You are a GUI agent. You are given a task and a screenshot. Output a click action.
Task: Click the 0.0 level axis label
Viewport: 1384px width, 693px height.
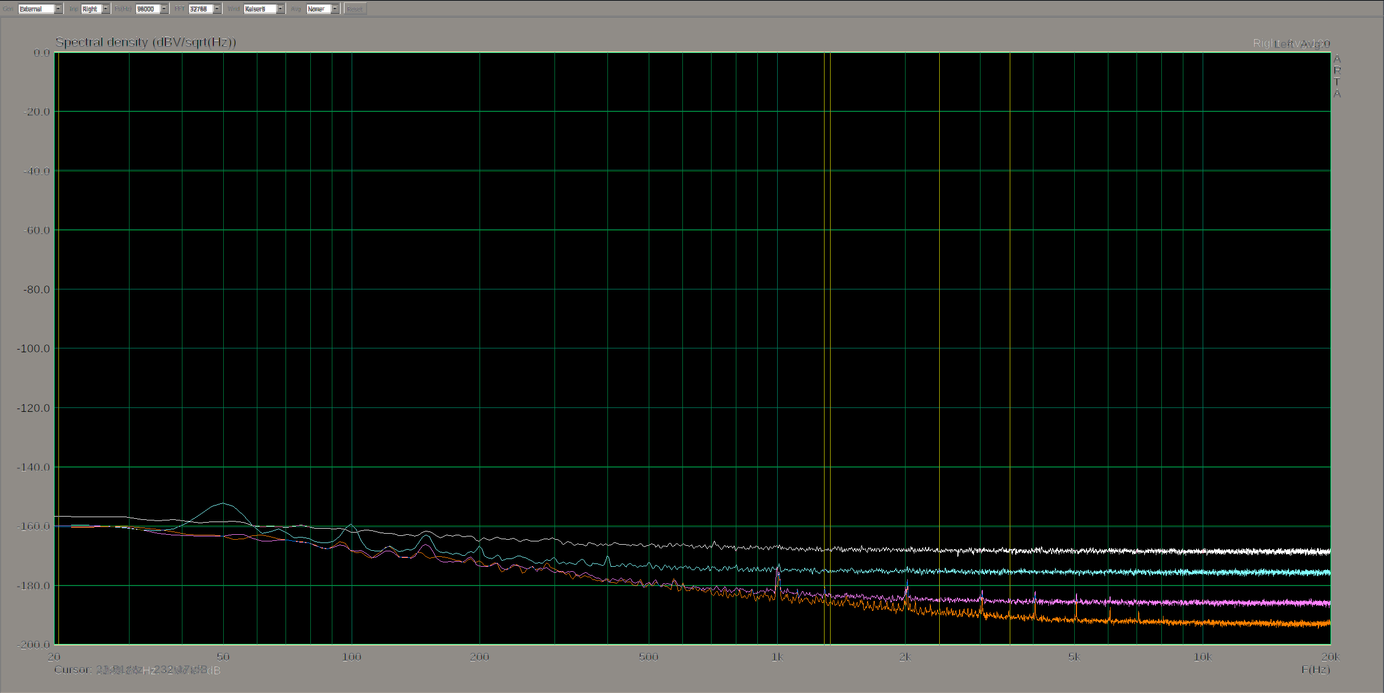point(41,53)
